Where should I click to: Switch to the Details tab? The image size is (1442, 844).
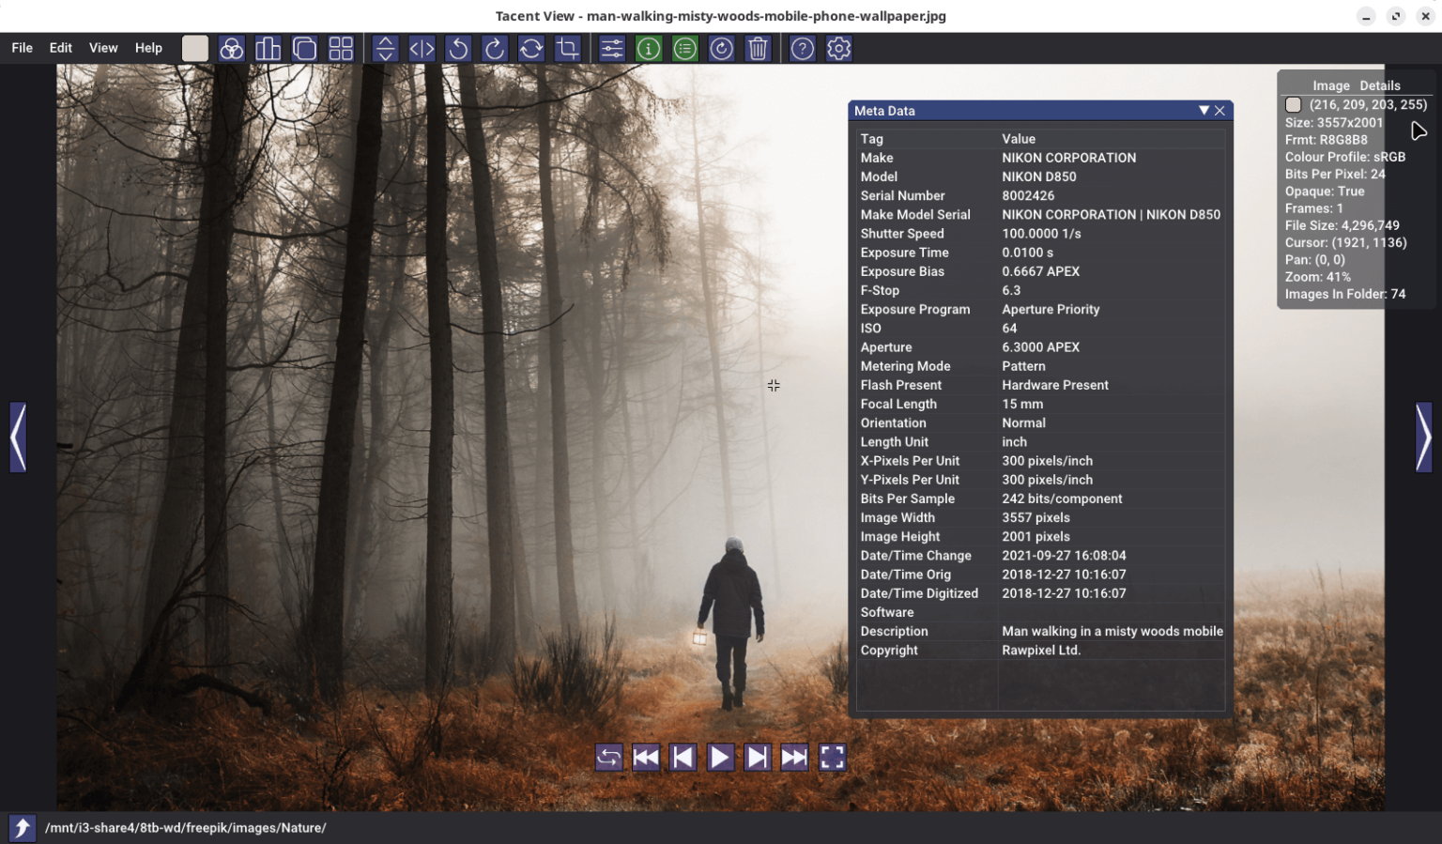point(1380,85)
